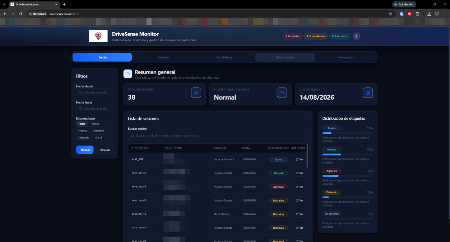Select the Pasivo label filter chip
Screen dimensions: 450x242
point(95,124)
